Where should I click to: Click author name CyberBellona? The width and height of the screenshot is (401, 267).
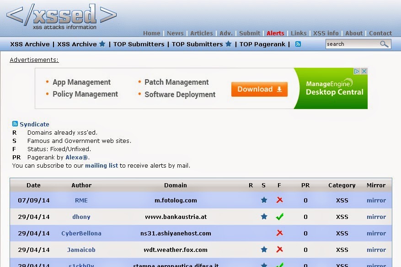coord(81,233)
